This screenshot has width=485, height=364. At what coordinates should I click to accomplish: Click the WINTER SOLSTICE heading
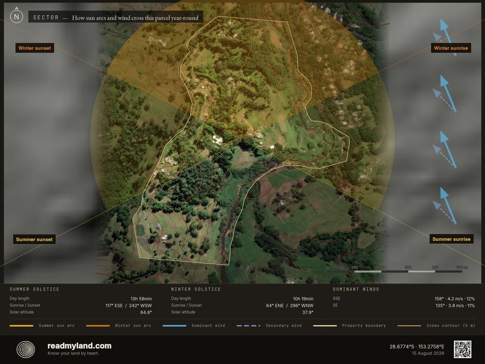pos(196,289)
